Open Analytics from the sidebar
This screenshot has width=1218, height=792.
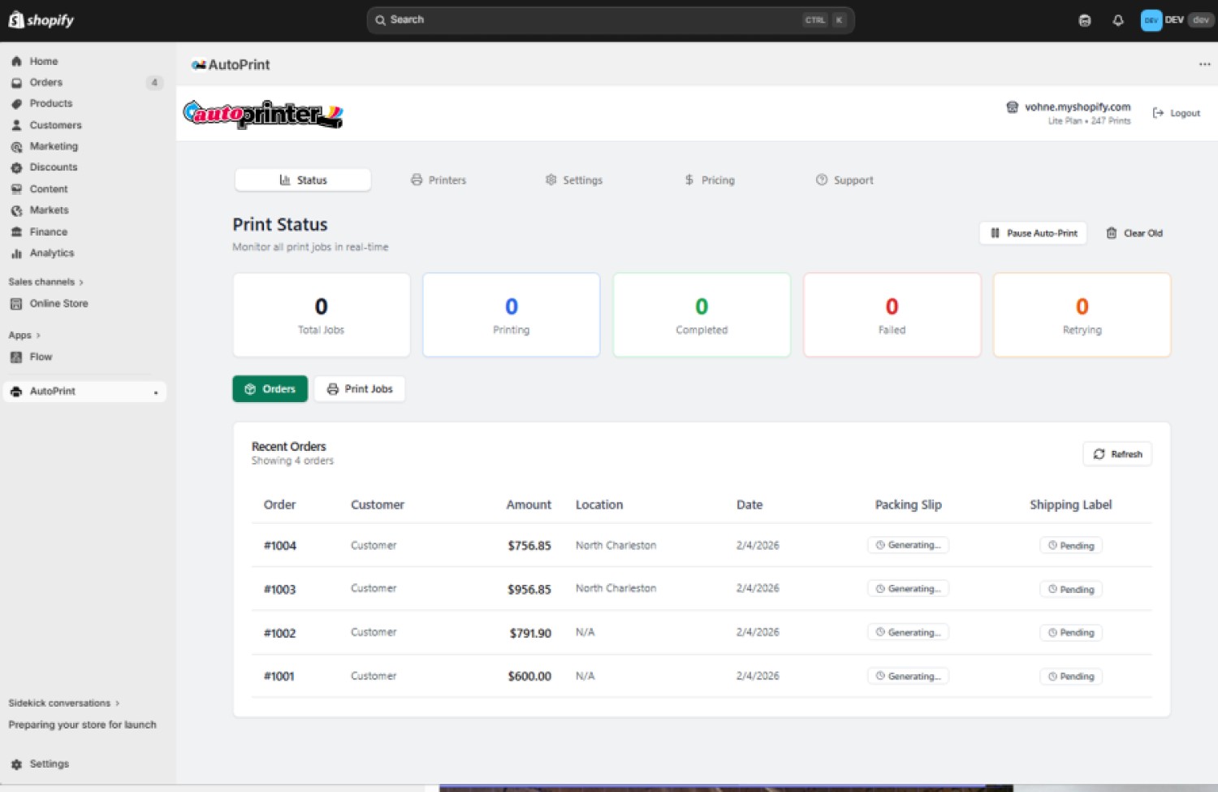coord(51,253)
